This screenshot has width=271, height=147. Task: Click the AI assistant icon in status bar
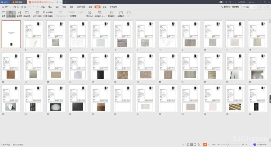coord(254,145)
